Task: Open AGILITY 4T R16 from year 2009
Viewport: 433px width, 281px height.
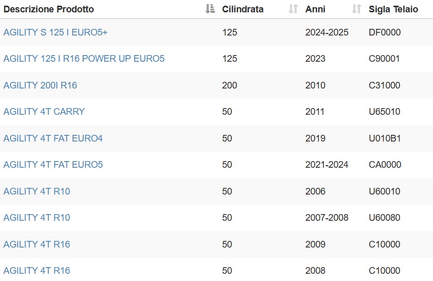Action: (37, 244)
